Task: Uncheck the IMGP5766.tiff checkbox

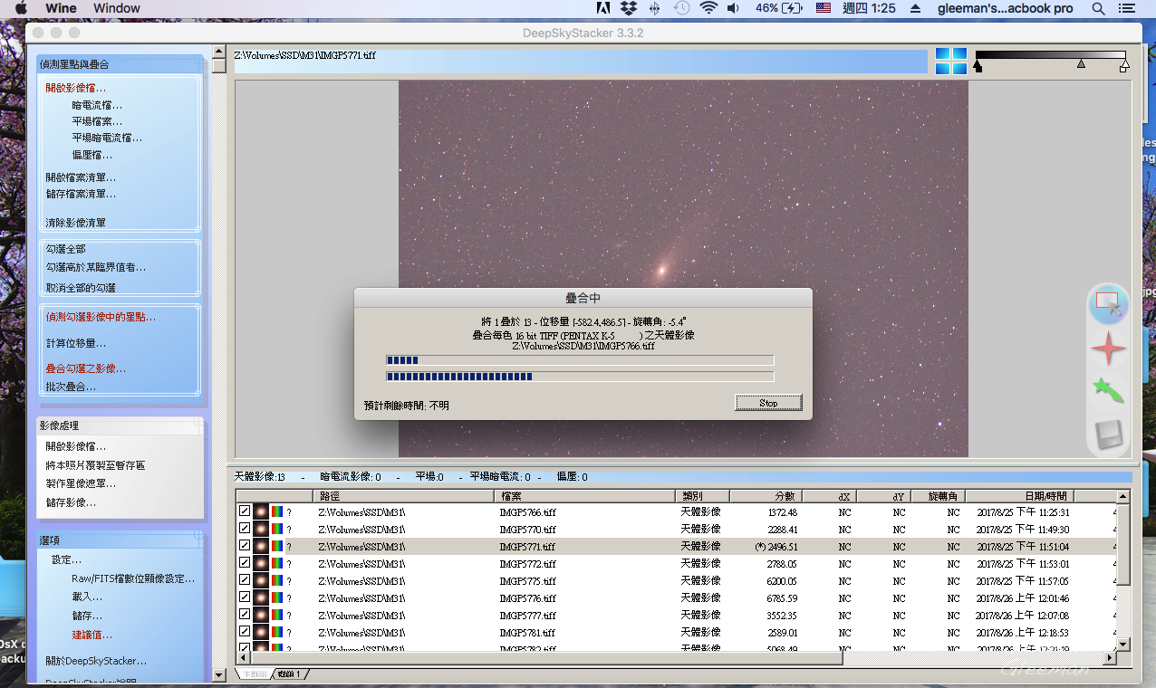Action: [245, 511]
